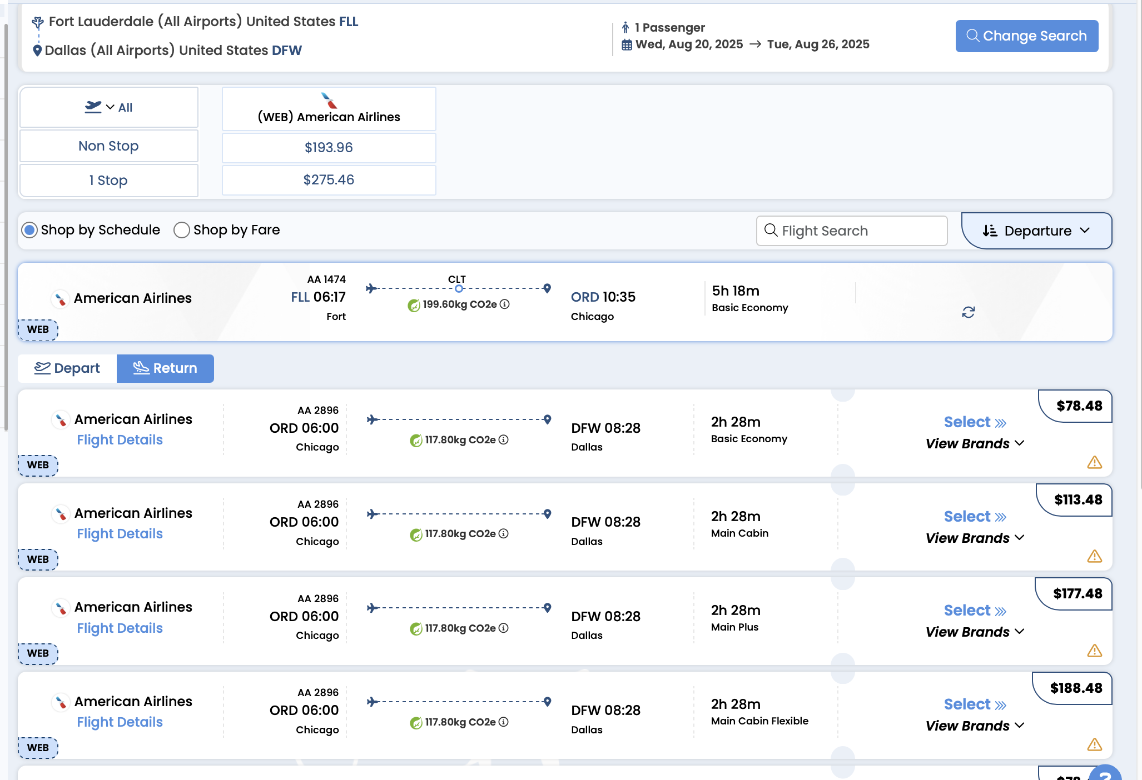Click into the Flight Search input field
1142x780 pixels.
point(852,231)
